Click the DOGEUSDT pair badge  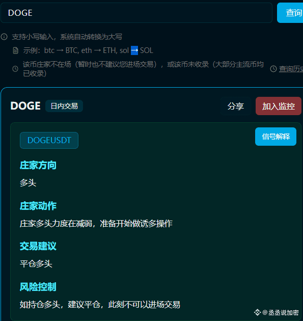tap(49, 141)
